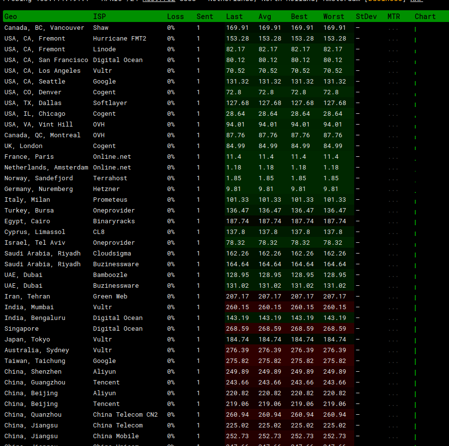Click the USA, CA, San Francisco location

[46, 60]
